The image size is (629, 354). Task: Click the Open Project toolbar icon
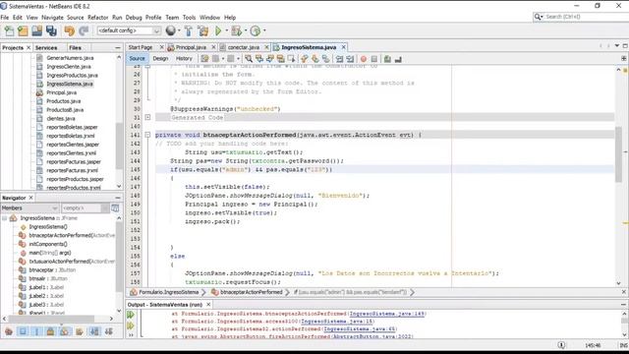point(37,30)
